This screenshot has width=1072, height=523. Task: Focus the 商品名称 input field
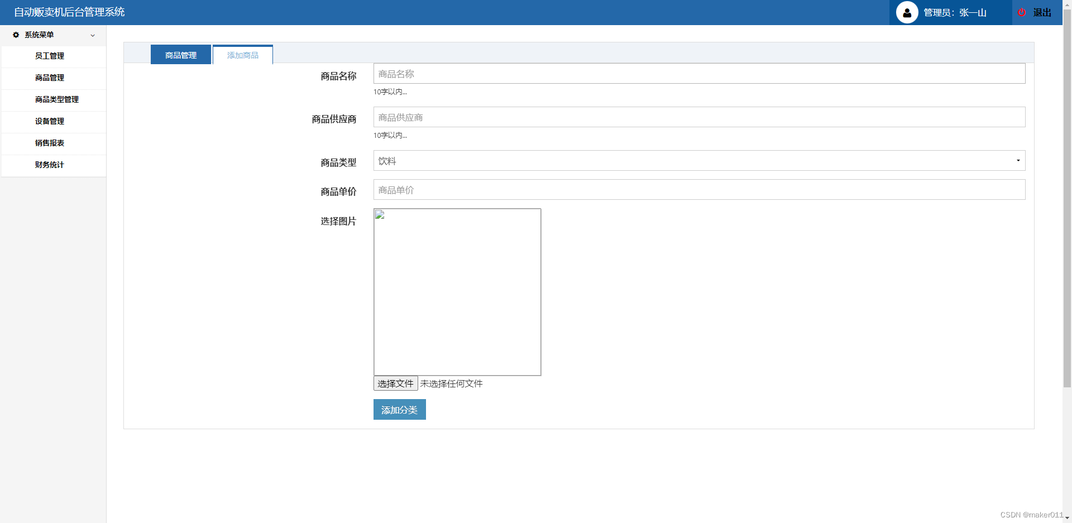[699, 74]
